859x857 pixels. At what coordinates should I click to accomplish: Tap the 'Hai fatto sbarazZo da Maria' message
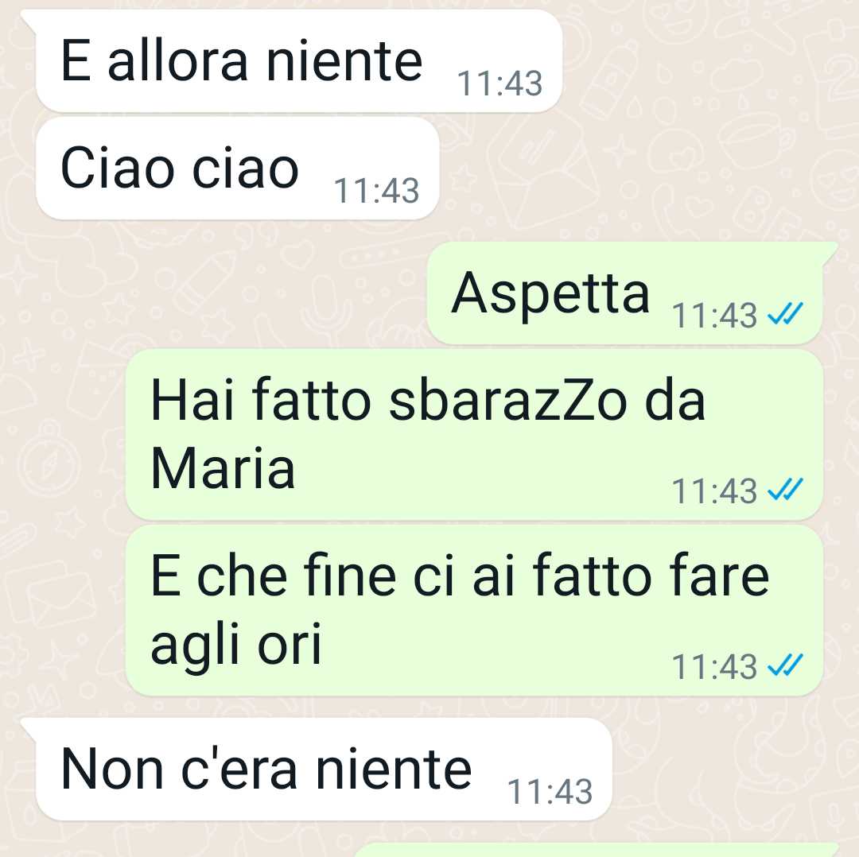pyautogui.click(x=474, y=434)
